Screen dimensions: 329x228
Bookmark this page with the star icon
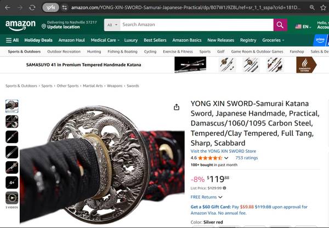click(323, 8)
